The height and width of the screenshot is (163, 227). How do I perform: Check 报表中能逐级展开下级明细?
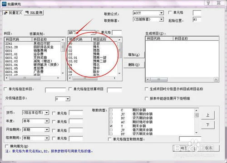[147, 98]
